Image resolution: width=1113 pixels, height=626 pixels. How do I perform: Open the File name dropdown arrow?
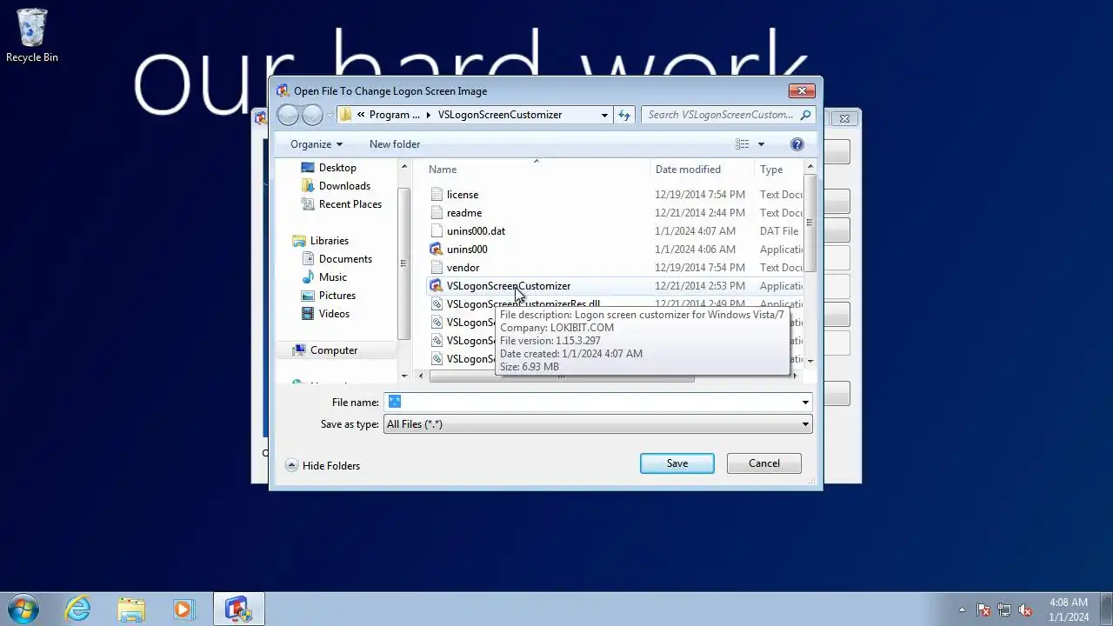click(x=805, y=403)
